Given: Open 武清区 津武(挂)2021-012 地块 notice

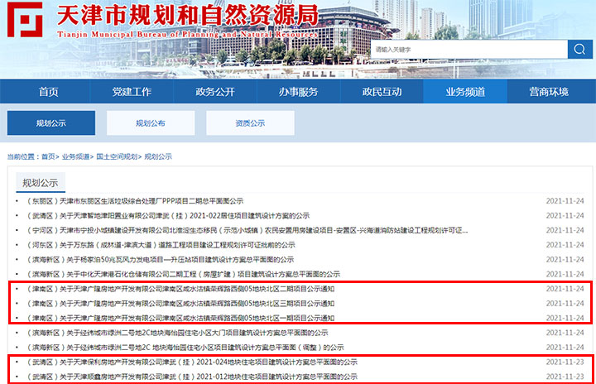Looking at the screenshot, I should [192, 377].
